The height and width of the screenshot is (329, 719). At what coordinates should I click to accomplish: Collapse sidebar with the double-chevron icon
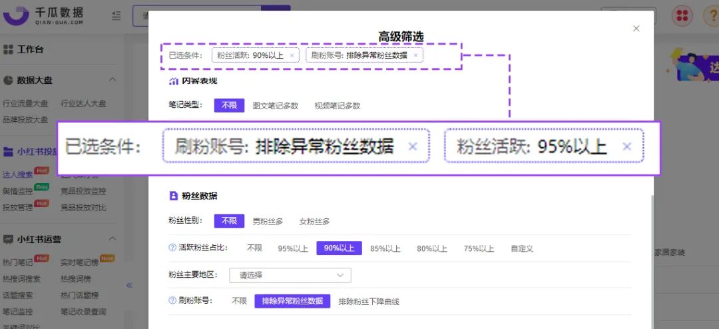click(129, 286)
